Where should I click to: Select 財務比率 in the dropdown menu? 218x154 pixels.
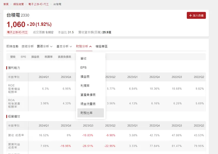(91, 113)
